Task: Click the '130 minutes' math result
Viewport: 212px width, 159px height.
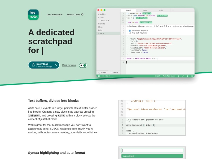Action: click(142, 18)
